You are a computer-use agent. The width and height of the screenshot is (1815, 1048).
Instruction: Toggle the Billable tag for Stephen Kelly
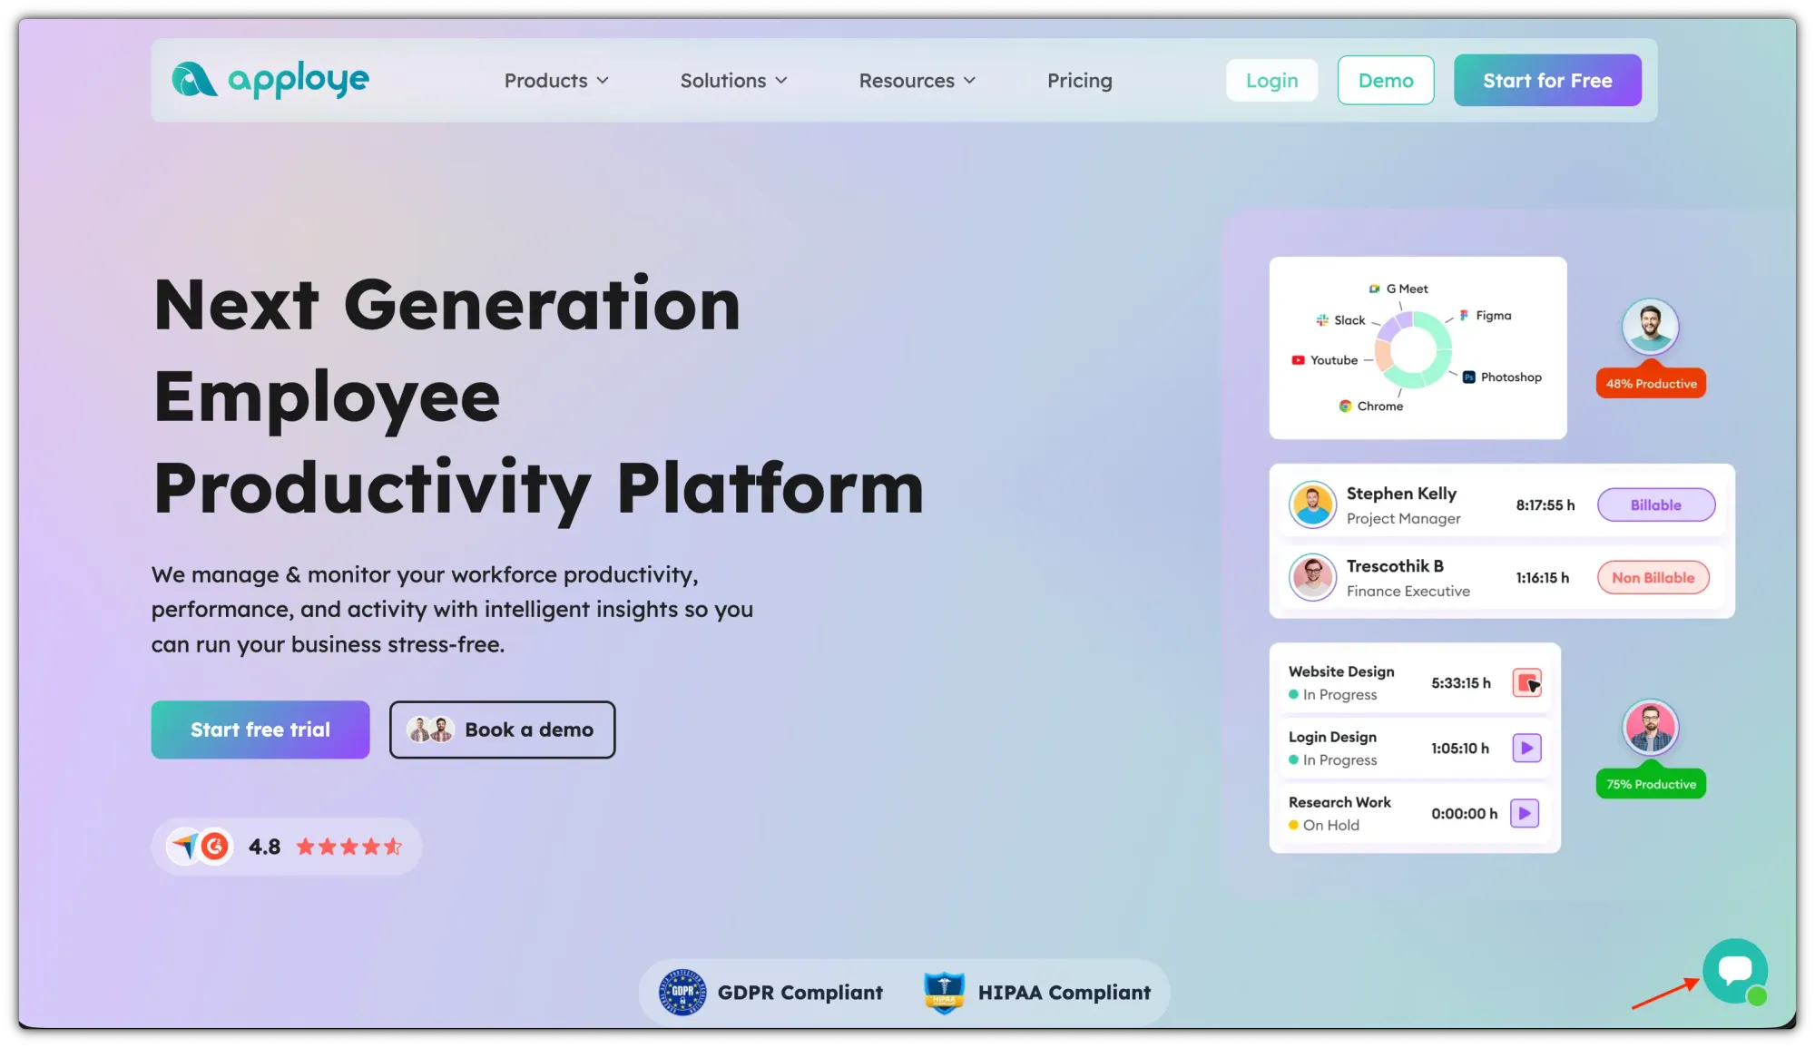click(1655, 504)
